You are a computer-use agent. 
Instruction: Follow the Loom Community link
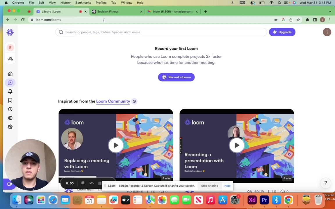(113, 101)
